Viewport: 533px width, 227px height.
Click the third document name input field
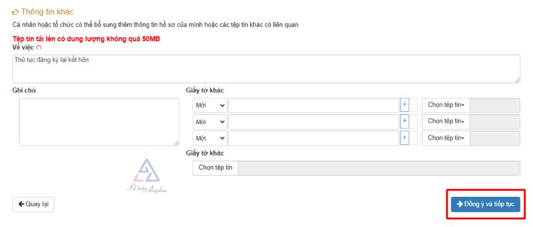point(313,138)
